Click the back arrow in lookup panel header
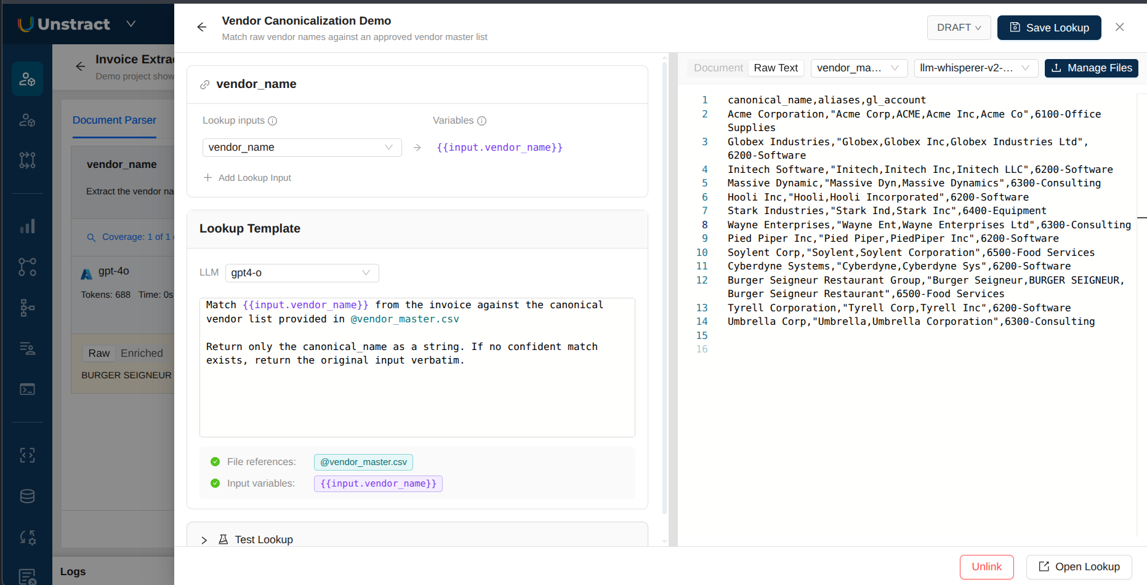Viewport: 1147px width, 585px height. (202, 27)
